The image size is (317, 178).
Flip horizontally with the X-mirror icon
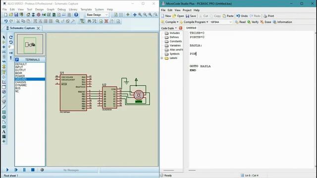pyautogui.click(x=11, y=53)
